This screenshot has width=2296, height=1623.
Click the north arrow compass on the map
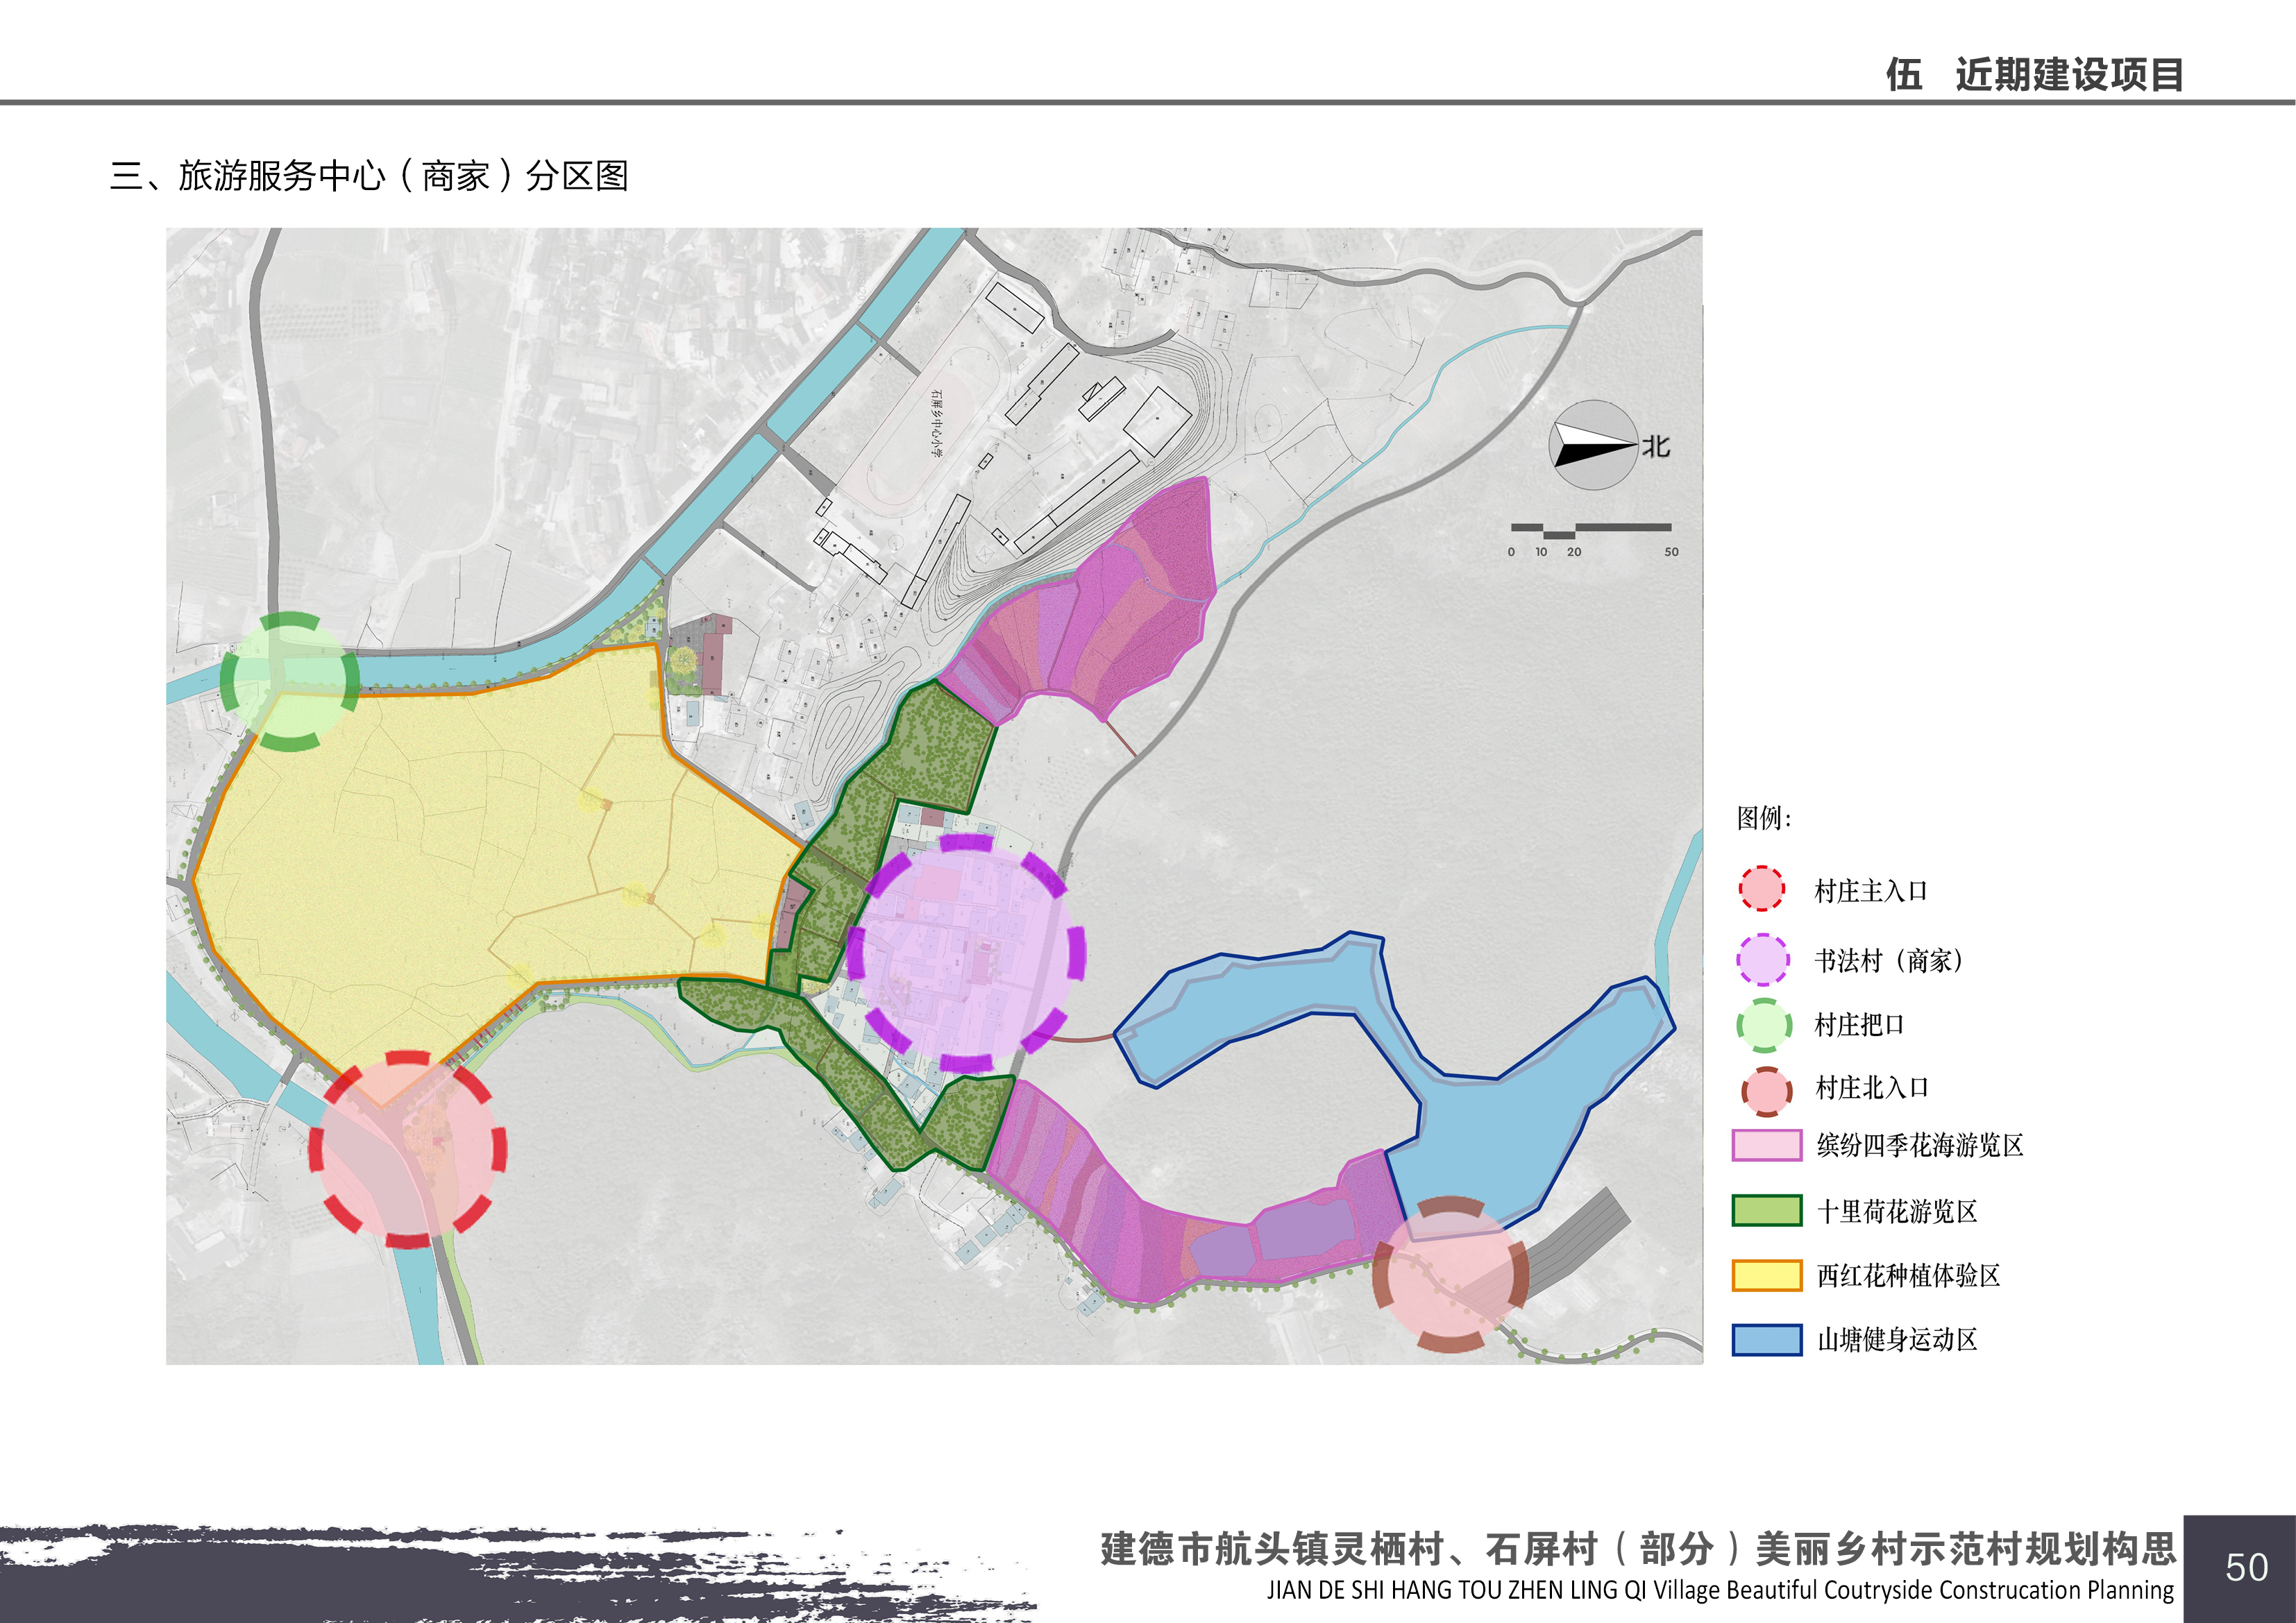(1594, 446)
